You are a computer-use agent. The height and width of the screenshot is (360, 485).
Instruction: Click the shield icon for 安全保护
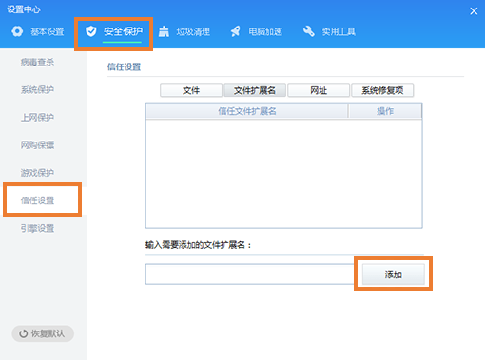pos(91,31)
